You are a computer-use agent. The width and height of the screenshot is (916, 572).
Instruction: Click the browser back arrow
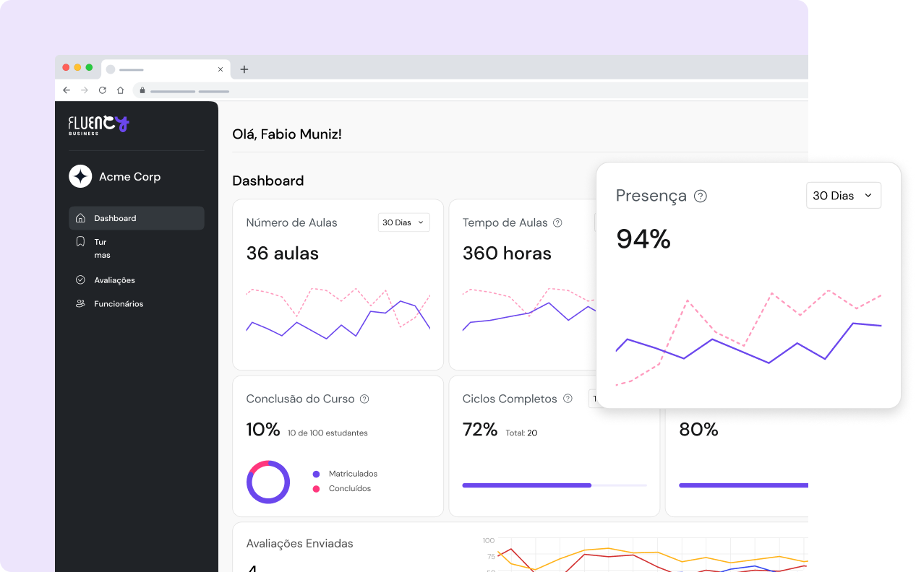[x=67, y=90]
